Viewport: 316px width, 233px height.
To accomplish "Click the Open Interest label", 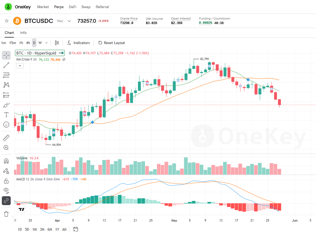I will [181, 18].
